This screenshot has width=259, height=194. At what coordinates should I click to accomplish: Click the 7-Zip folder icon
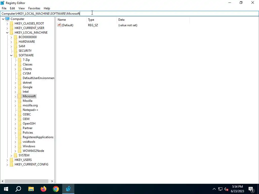coord(20,60)
